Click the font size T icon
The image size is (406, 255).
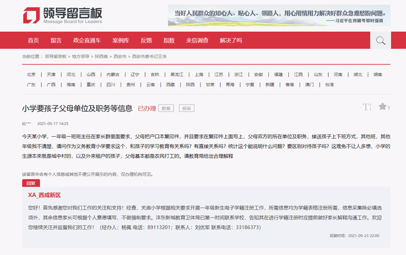pos(367,107)
